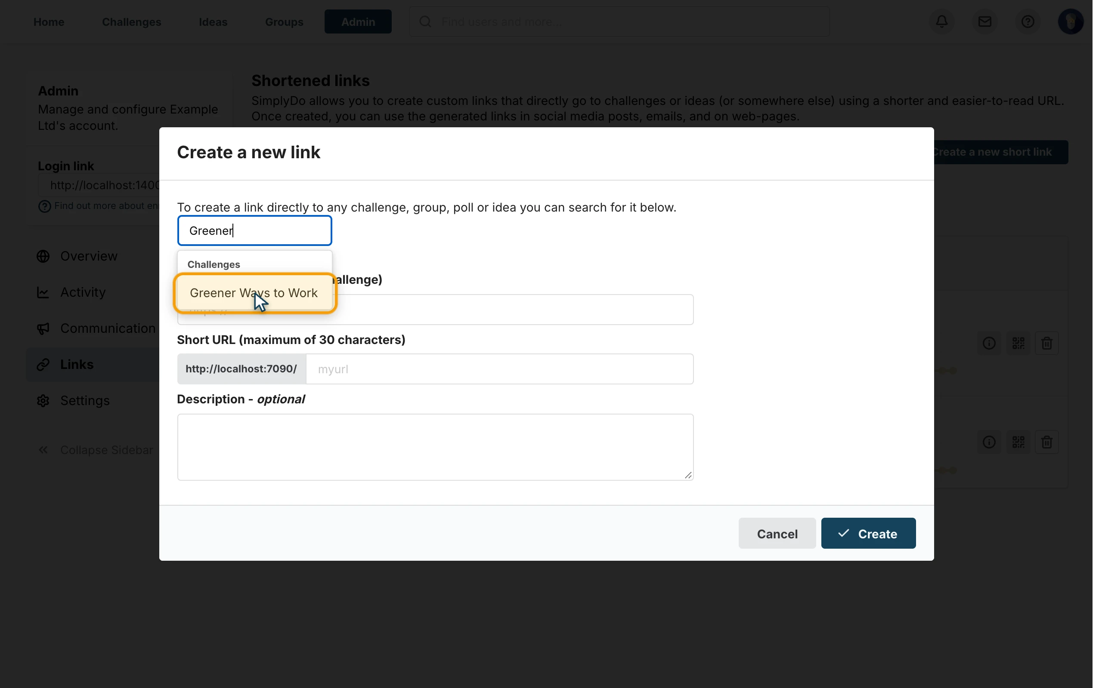Screen dimensions: 1102x688
Task: Click the lower row info icon
Action: pyautogui.click(x=989, y=442)
